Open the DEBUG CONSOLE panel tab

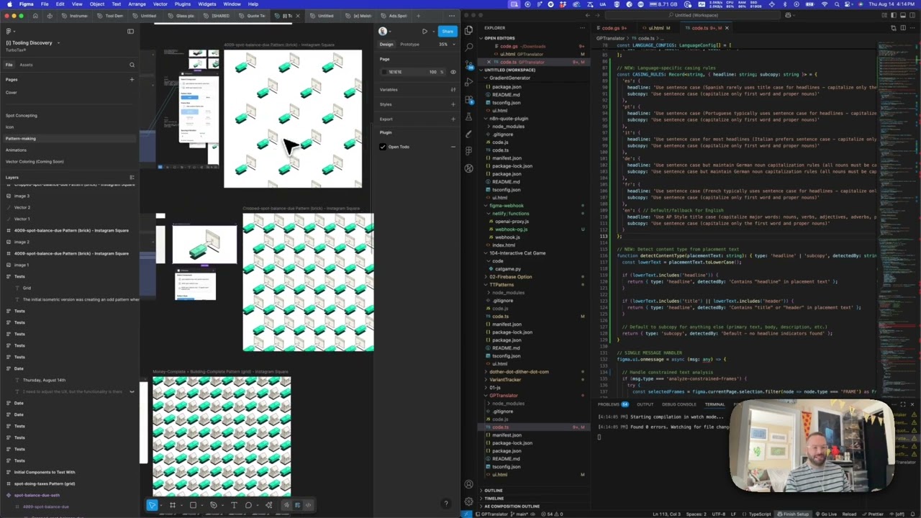(x=679, y=404)
